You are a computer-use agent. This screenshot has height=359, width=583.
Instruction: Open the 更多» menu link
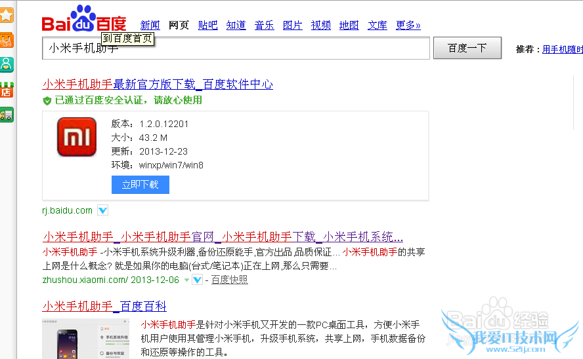(x=408, y=25)
